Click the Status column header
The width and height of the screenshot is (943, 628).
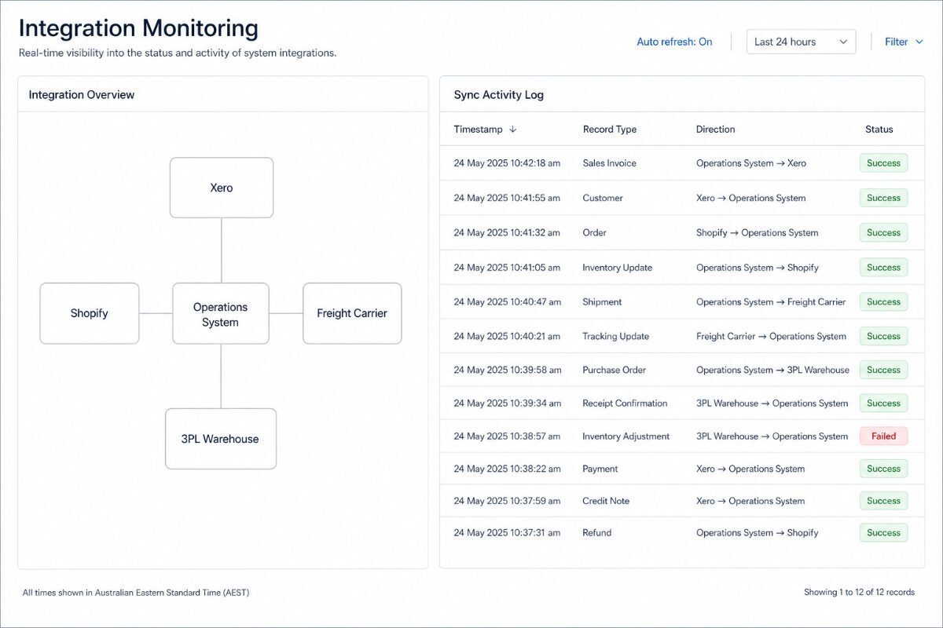click(879, 130)
